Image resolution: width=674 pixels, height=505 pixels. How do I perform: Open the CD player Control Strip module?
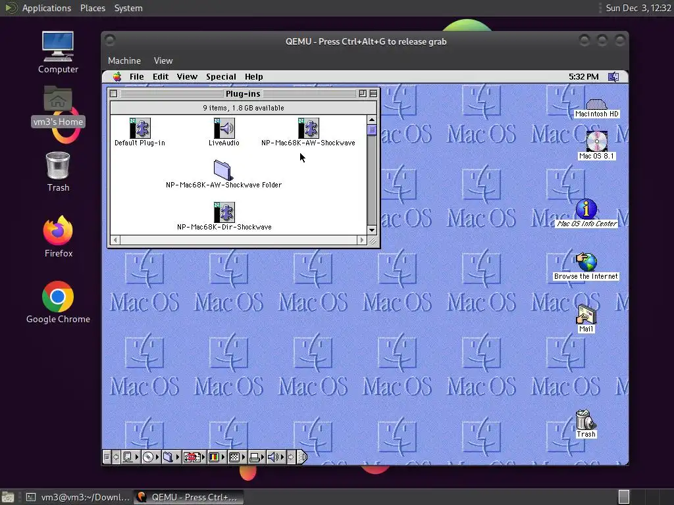(148, 457)
